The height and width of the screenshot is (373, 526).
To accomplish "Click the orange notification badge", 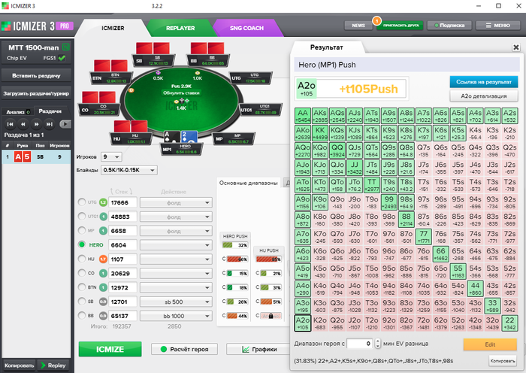I will coord(376,21).
